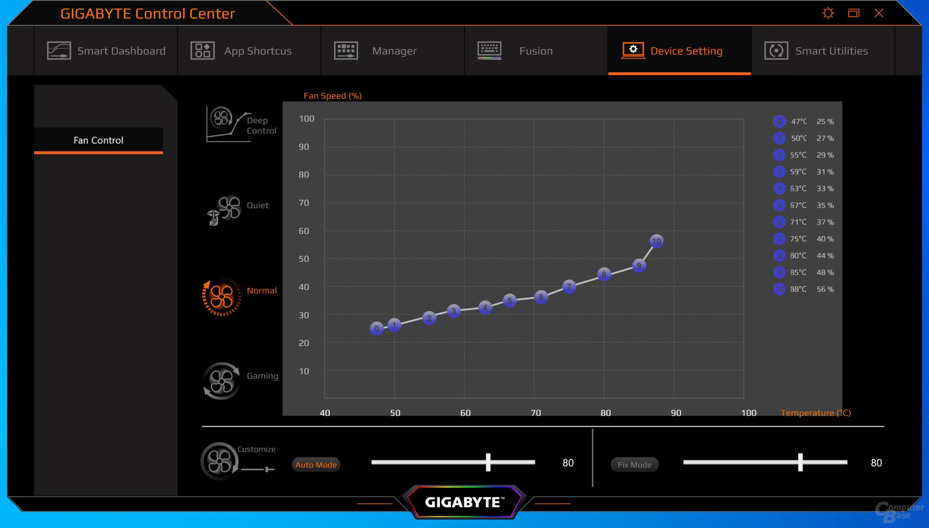The width and height of the screenshot is (929, 528).
Task: Click the Device Setting laptop gear icon
Action: 633,50
